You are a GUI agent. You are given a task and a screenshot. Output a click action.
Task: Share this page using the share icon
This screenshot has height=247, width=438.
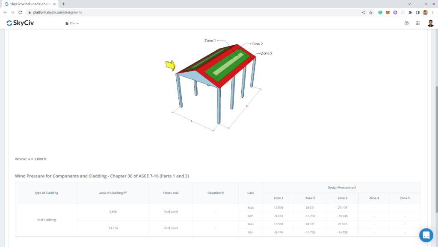click(363, 12)
